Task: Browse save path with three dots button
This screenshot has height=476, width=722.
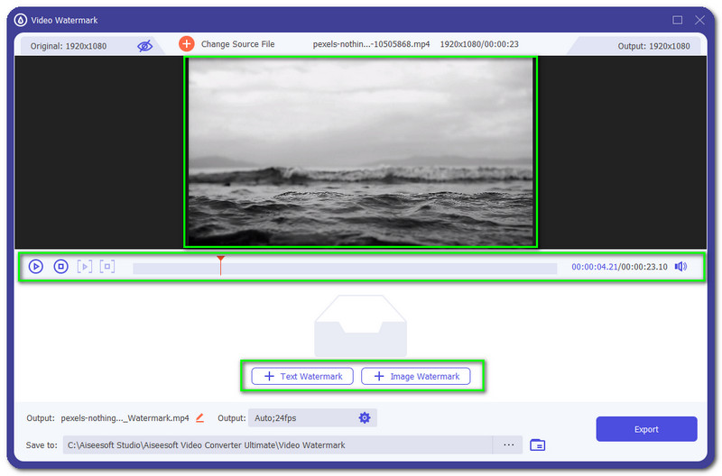Action: (508, 445)
